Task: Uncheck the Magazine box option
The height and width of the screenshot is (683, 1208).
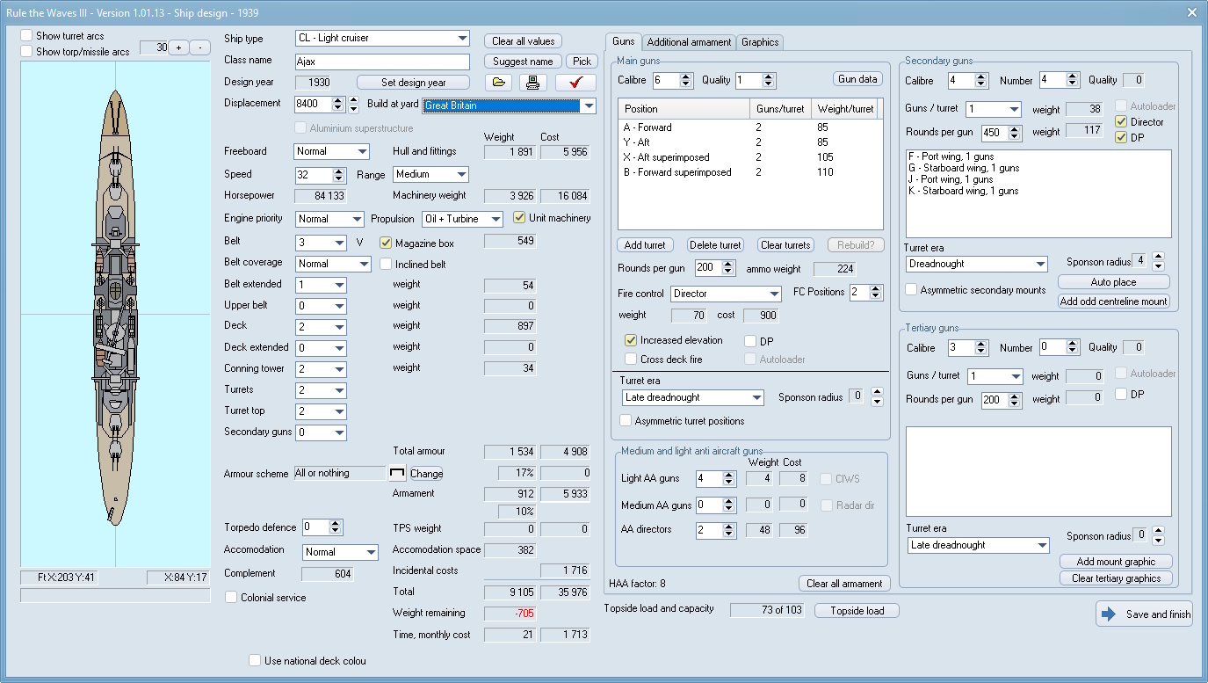Action: [386, 243]
